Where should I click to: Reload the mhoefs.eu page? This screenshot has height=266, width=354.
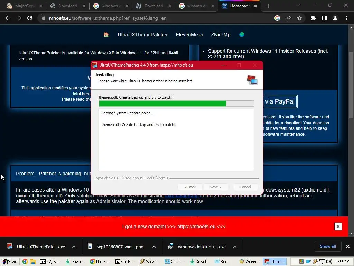pyautogui.click(x=30, y=18)
